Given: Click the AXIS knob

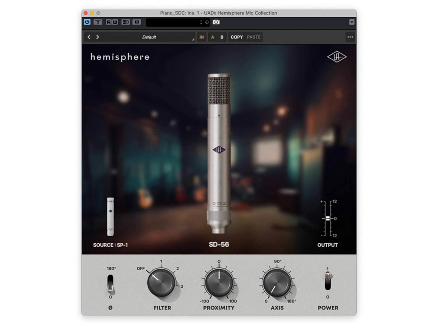Looking at the screenshot, I should point(277,283).
